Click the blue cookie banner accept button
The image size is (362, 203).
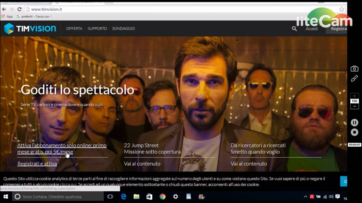tap(344, 181)
